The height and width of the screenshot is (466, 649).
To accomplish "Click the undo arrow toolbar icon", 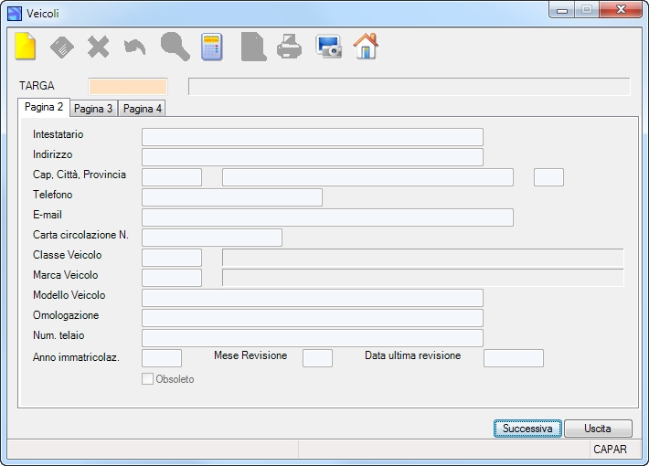I will [x=135, y=47].
